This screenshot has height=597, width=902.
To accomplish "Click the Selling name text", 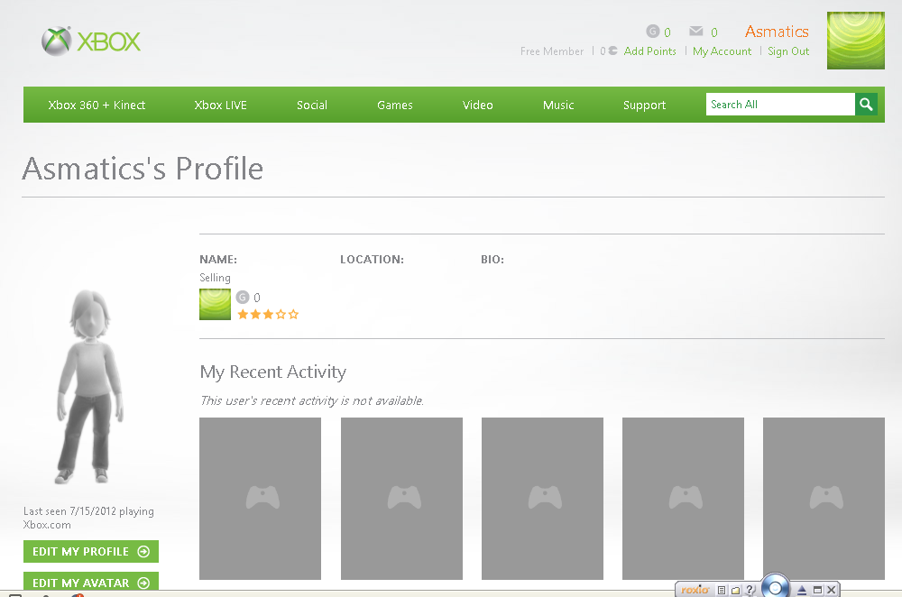I will coord(216,278).
